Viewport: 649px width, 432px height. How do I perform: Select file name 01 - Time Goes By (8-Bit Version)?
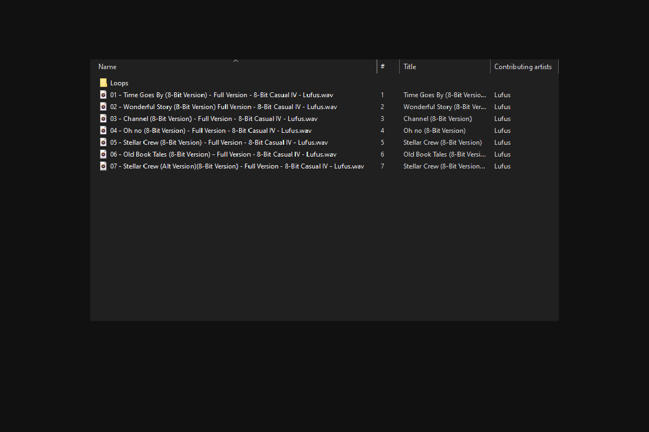[222, 95]
